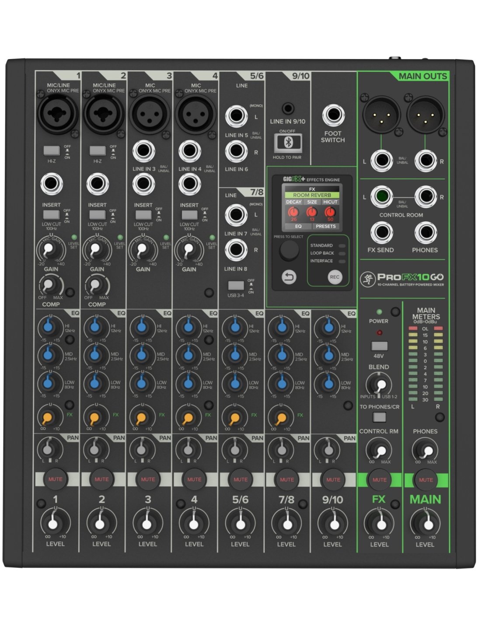Click the ROOM REVERB preset name

coord(312,195)
